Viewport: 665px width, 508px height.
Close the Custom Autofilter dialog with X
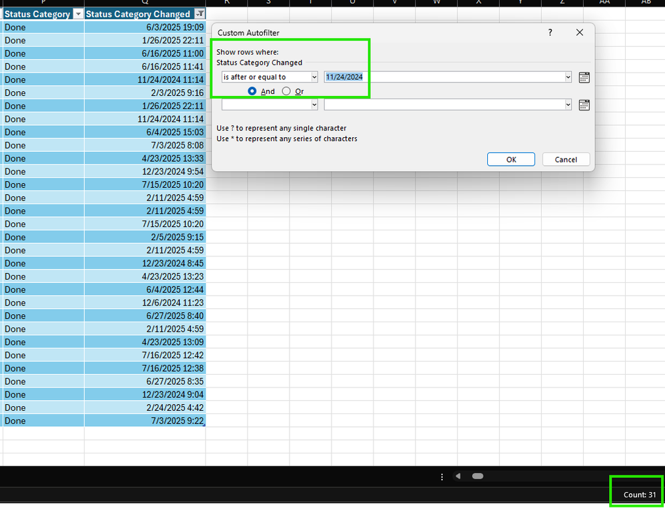coord(579,32)
